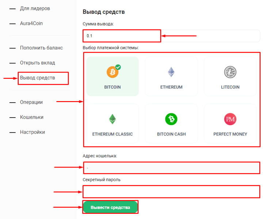Click the Litecoin coin icon
Viewport: 263px width, 219px height.
230,72
